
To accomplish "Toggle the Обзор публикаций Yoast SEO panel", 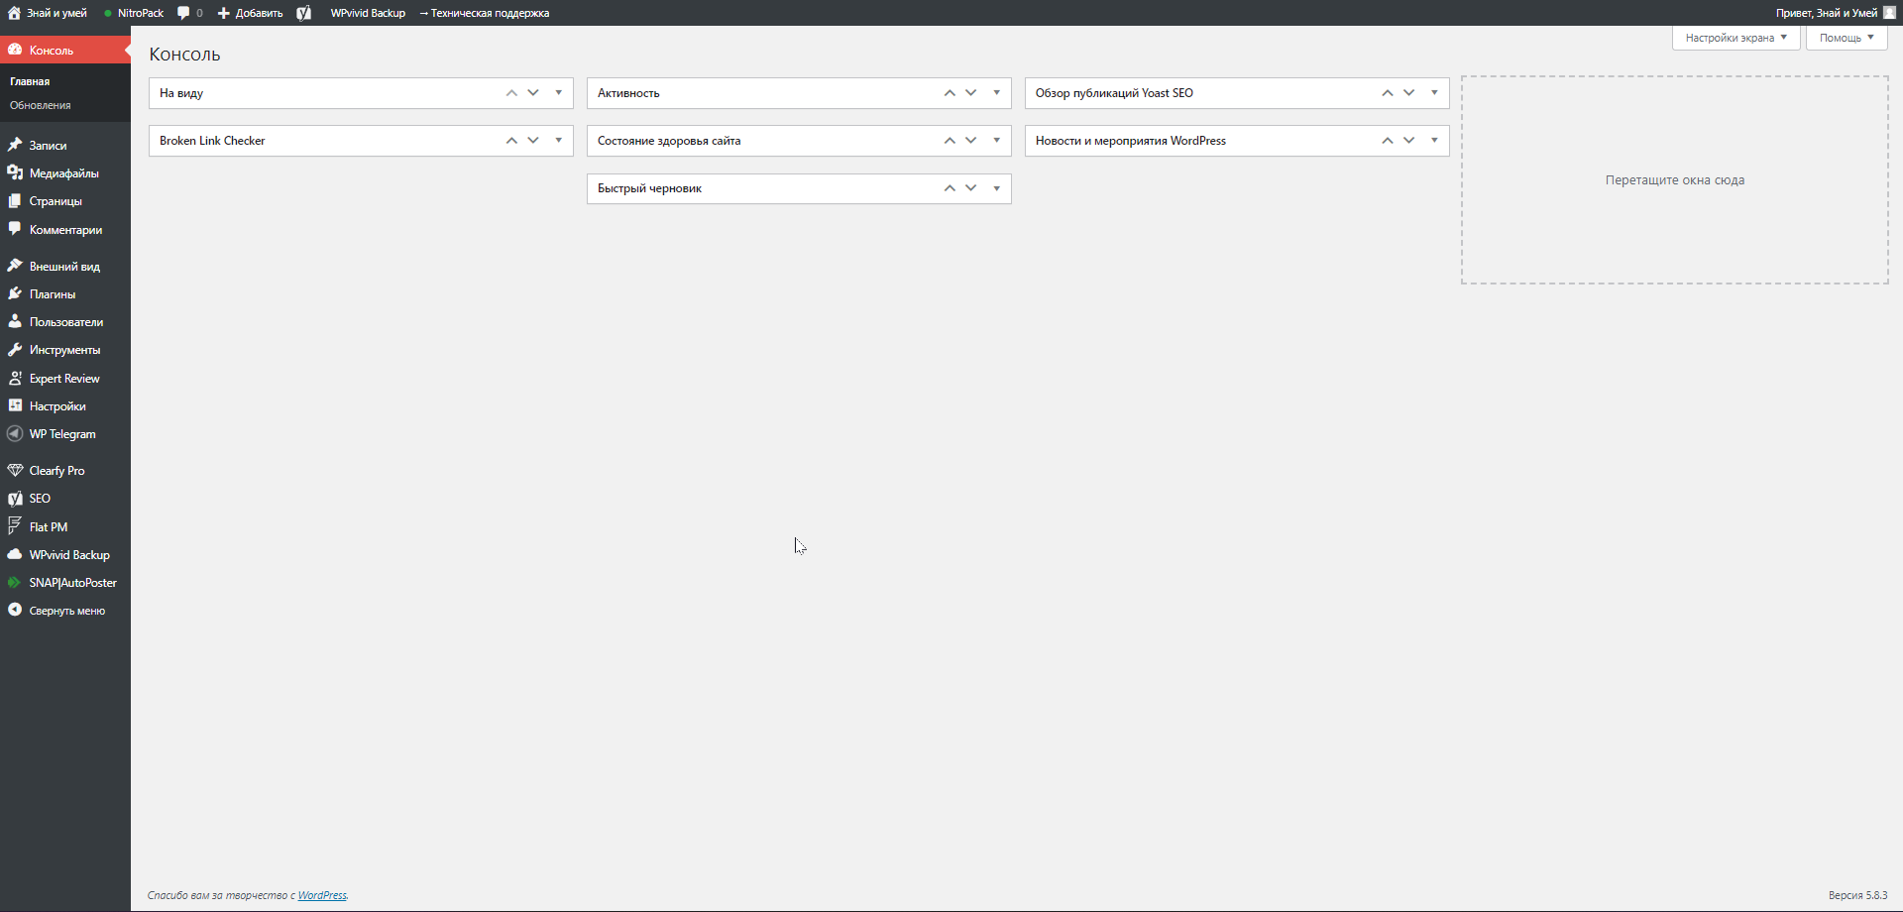I will [1435, 93].
